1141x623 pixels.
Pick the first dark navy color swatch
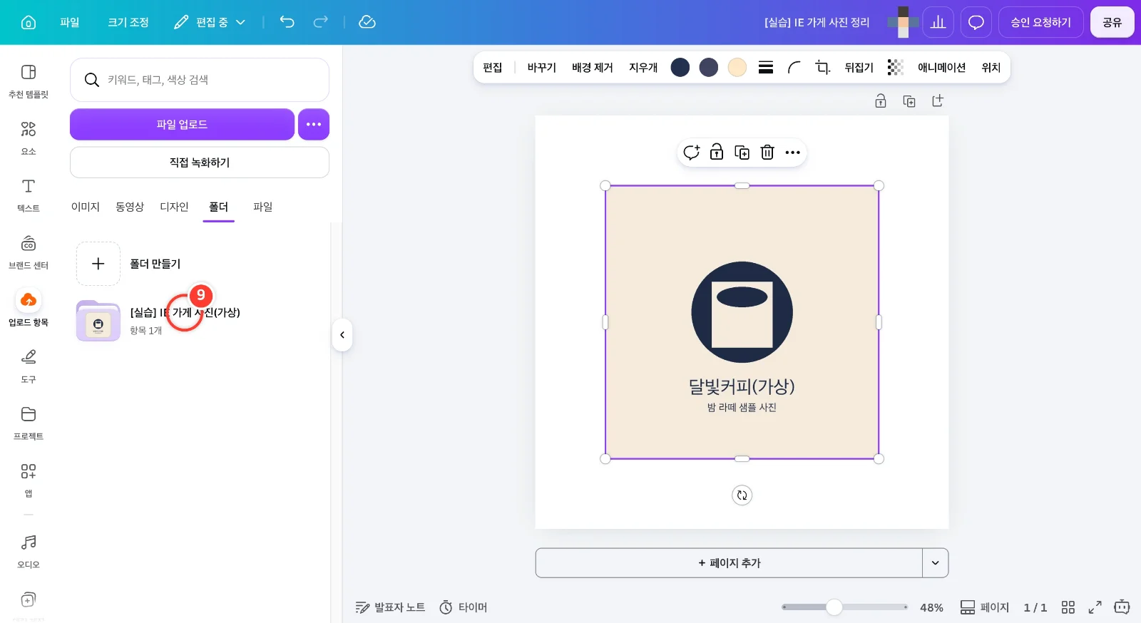pyautogui.click(x=680, y=67)
